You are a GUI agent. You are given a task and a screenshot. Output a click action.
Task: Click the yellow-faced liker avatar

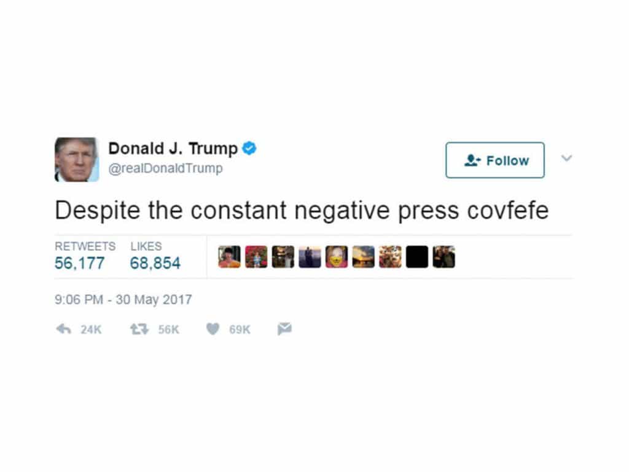pyautogui.click(x=337, y=257)
